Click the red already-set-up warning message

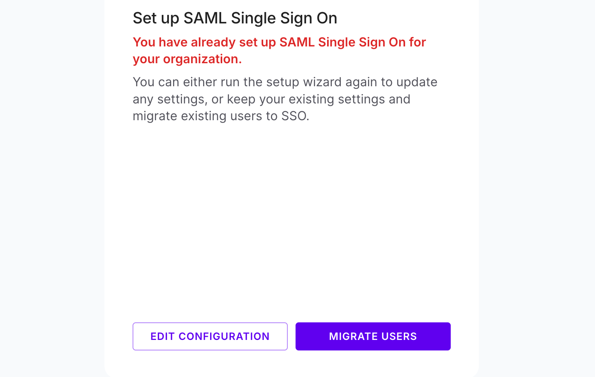pyautogui.click(x=279, y=50)
